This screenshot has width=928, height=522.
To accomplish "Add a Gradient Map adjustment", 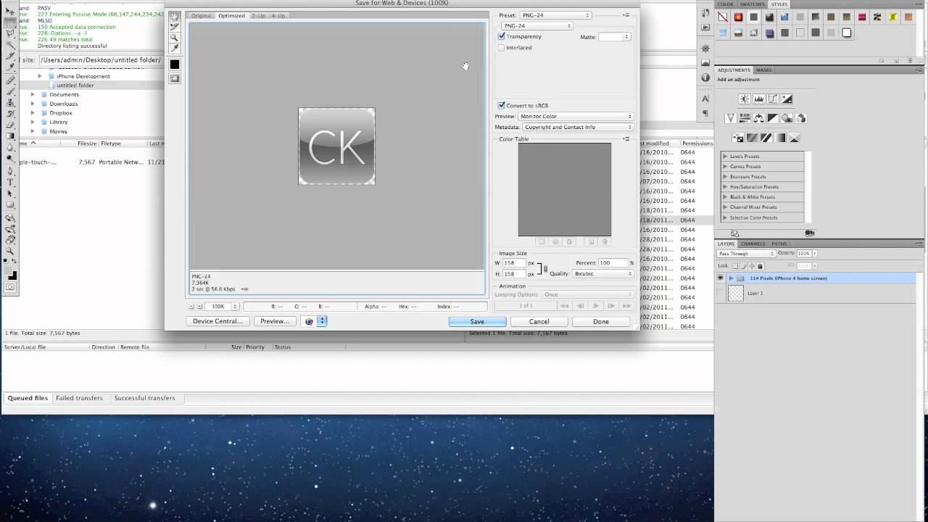I will (780, 138).
